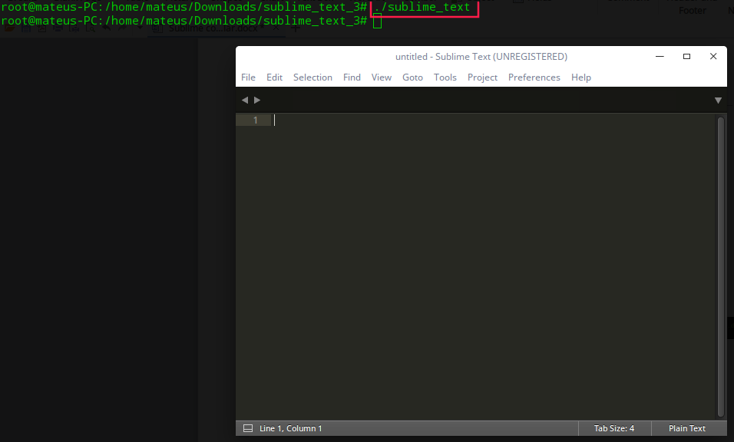Open the Preferences menu
The height and width of the screenshot is (442, 734).
tap(534, 78)
